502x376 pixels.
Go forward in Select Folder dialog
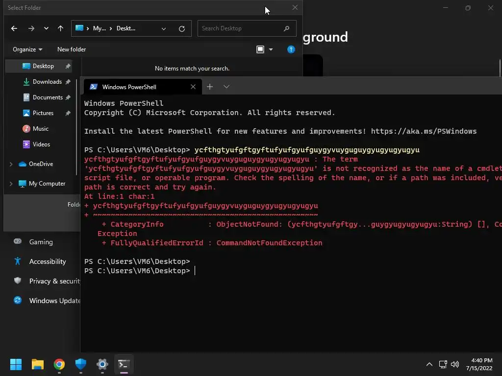[31, 28]
